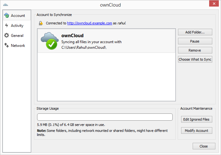The height and width of the screenshot is (155, 221).
Task: Click Edit Ignored Files button
Action: (196, 119)
